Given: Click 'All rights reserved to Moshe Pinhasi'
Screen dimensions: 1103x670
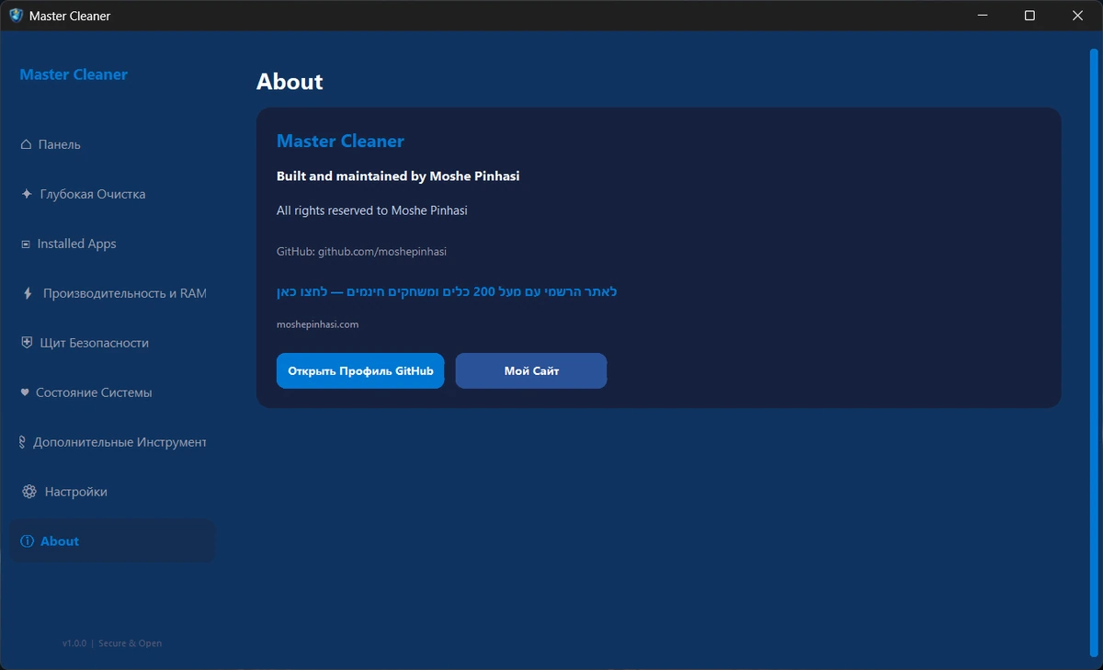Looking at the screenshot, I should pyautogui.click(x=372, y=210).
